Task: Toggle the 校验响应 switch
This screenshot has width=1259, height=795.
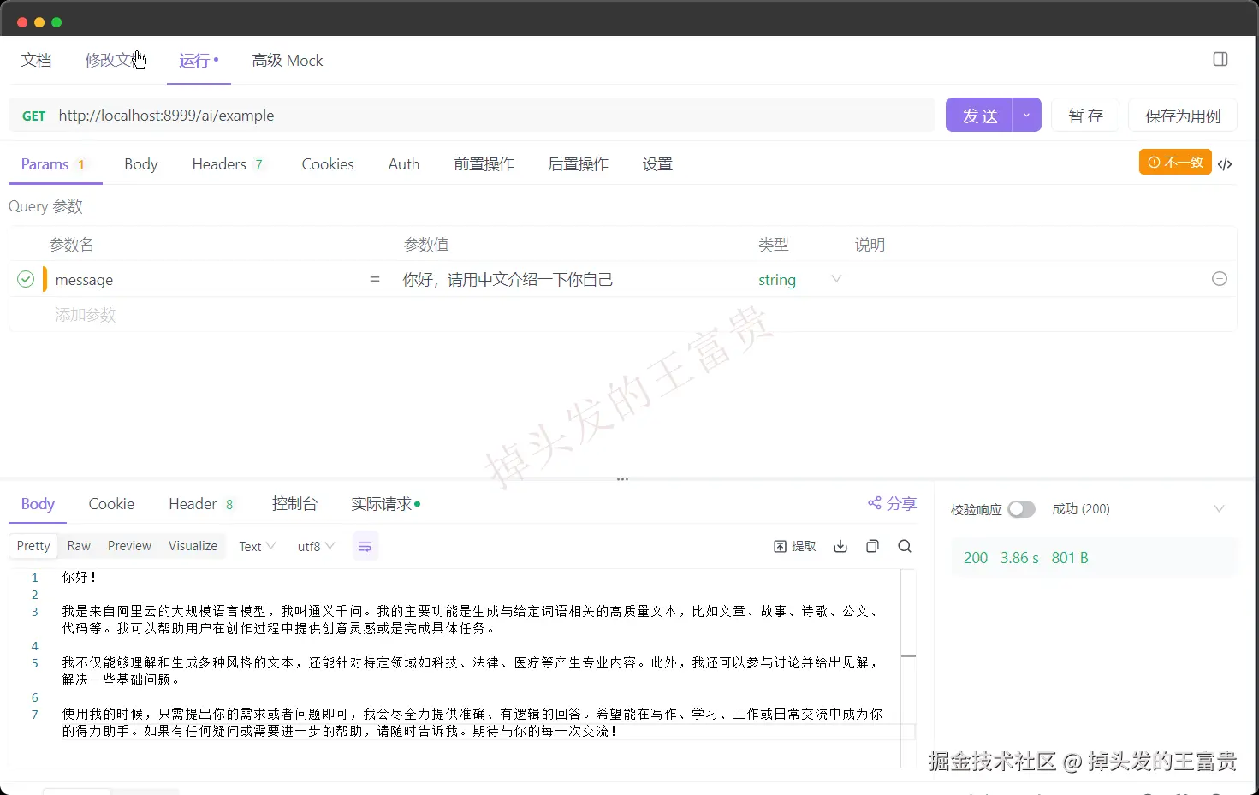Action: pyautogui.click(x=1021, y=509)
